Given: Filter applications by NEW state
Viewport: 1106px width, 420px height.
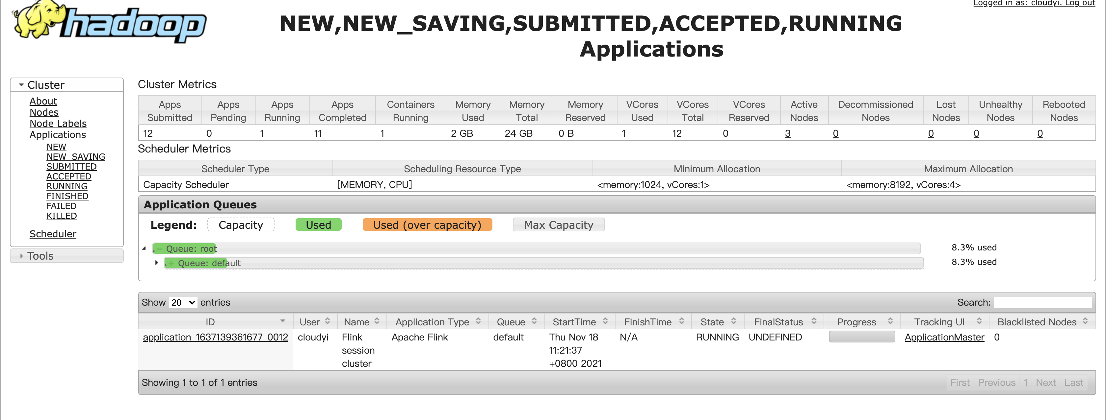Looking at the screenshot, I should (56, 147).
